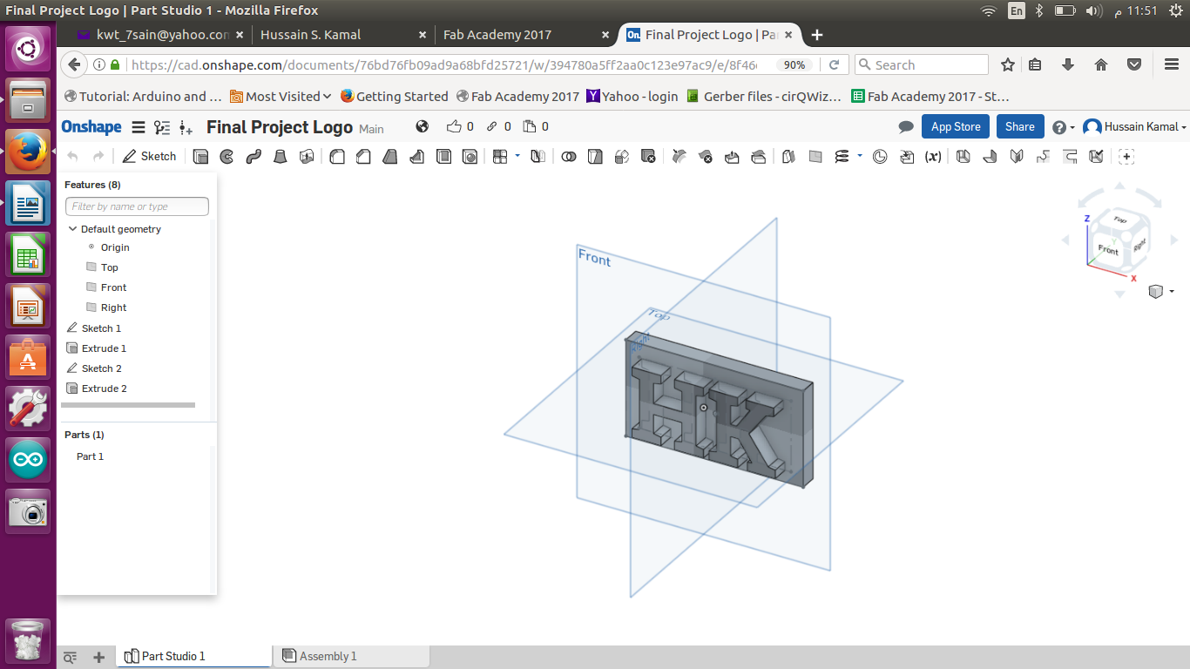
Task: Open the Trash in the Ubuntu dock
Action: point(29,641)
